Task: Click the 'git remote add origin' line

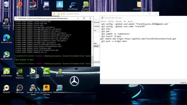Action: point(138,39)
